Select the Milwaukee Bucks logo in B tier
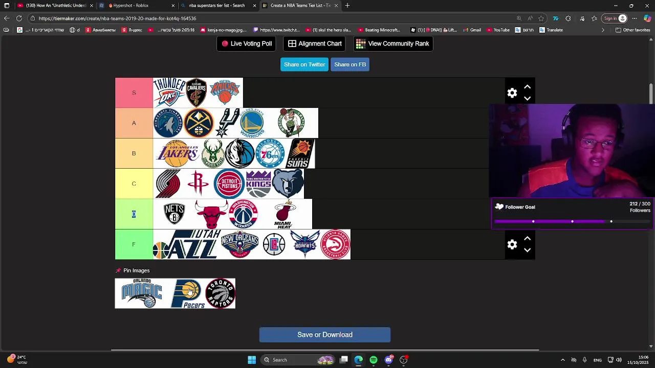The height and width of the screenshot is (368, 655). pyautogui.click(x=213, y=153)
